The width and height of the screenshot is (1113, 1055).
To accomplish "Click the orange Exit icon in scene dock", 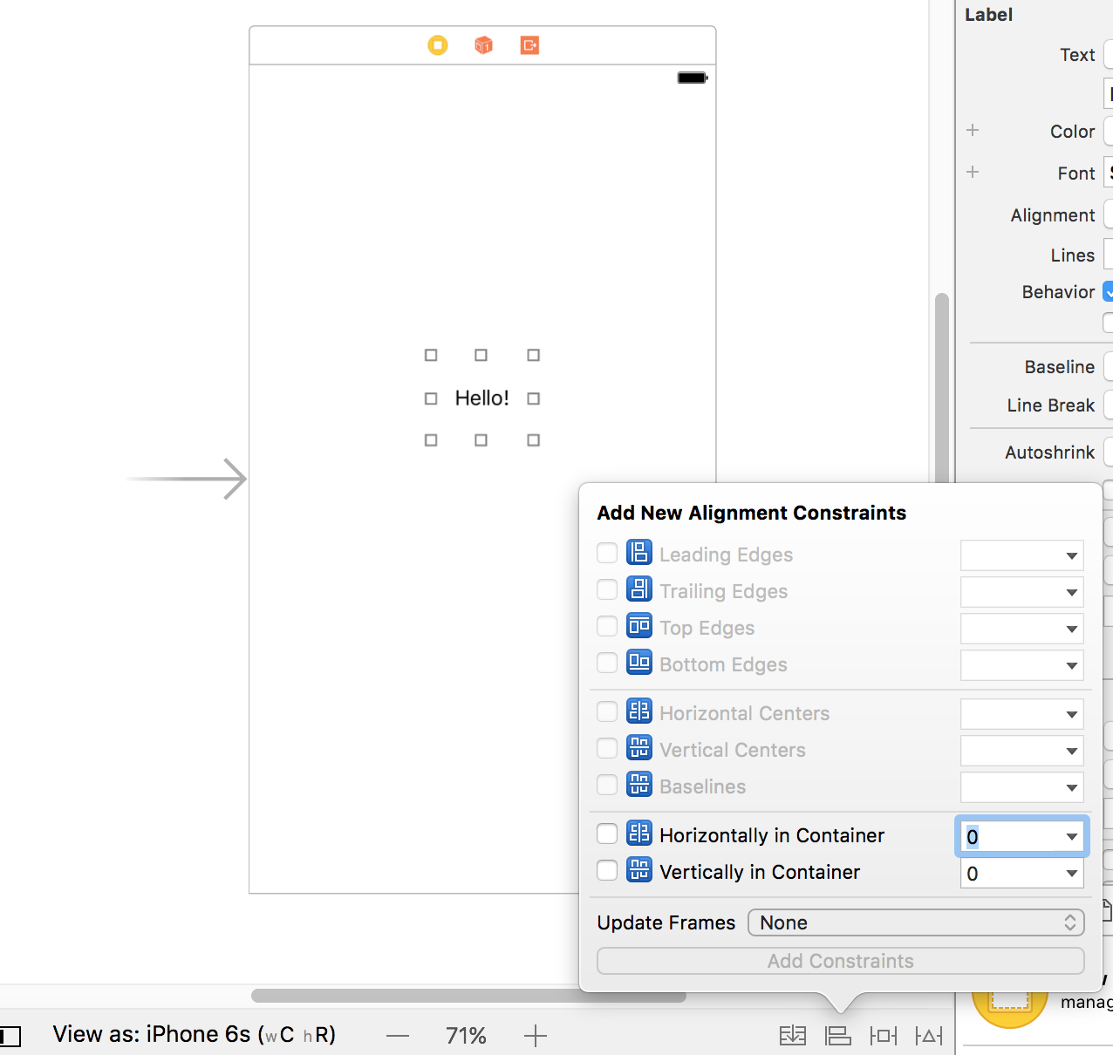I will [x=529, y=45].
